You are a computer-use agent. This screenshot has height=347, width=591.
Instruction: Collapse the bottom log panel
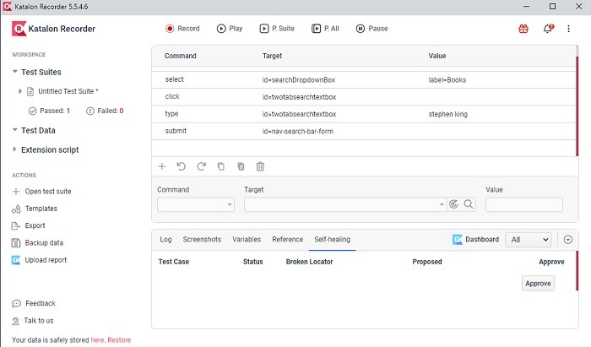(x=568, y=240)
